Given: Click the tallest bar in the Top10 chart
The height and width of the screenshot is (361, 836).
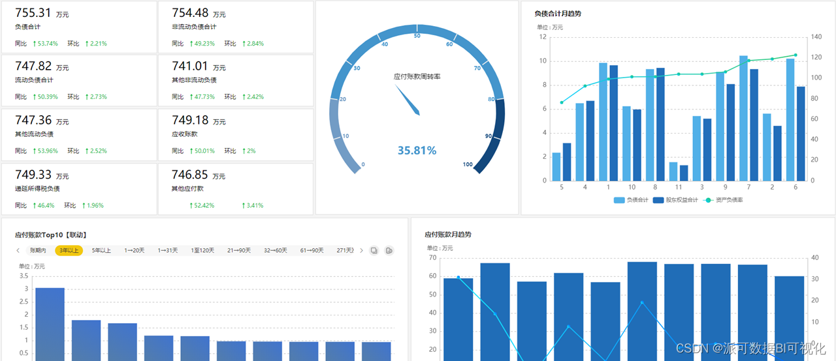Looking at the screenshot, I should [x=50, y=324].
